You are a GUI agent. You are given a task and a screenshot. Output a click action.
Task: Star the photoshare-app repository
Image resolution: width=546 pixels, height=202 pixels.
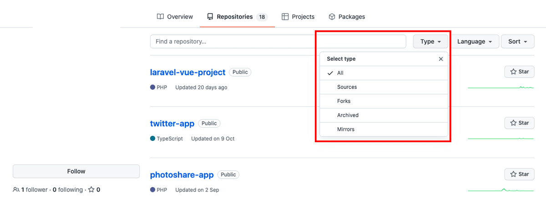[x=519, y=174]
